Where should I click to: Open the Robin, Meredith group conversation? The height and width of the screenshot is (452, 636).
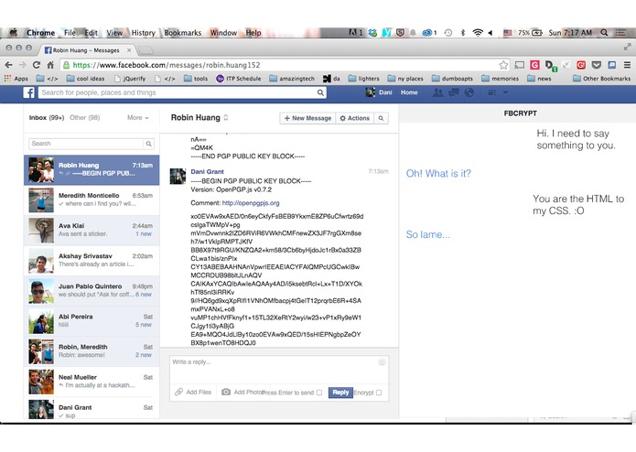pyautogui.click(x=92, y=351)
